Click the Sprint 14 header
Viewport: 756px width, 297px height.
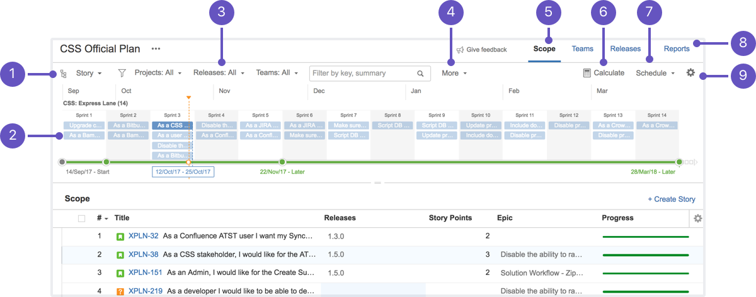(657, 115)
